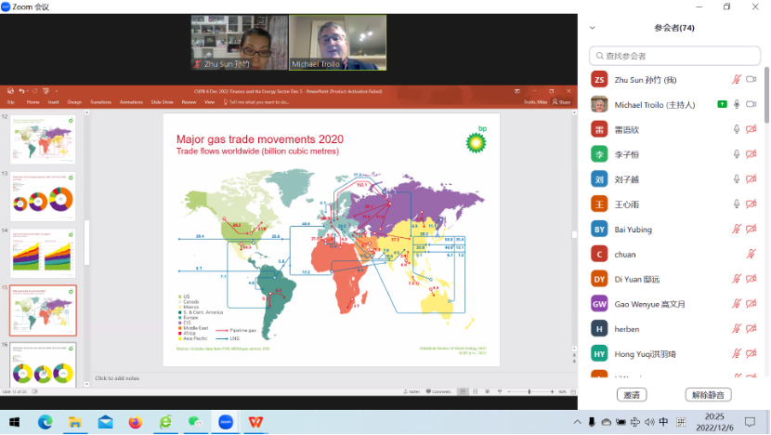Toggle 李子恒's microphone status

click(x=737, y=154)
